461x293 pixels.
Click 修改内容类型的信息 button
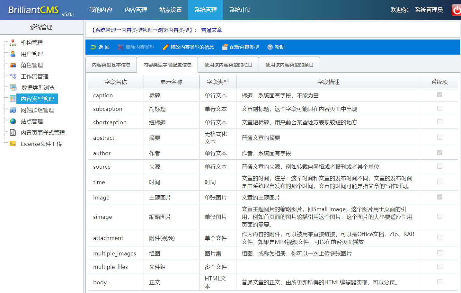click(x=188, y=47)
